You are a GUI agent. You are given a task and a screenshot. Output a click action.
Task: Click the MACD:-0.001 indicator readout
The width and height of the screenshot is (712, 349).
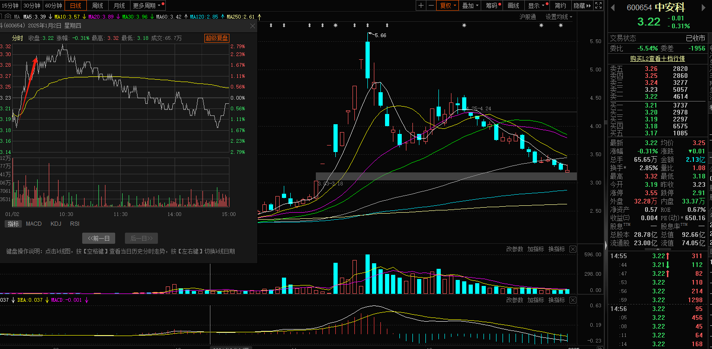pyautogui.click(x=66, y=300)
